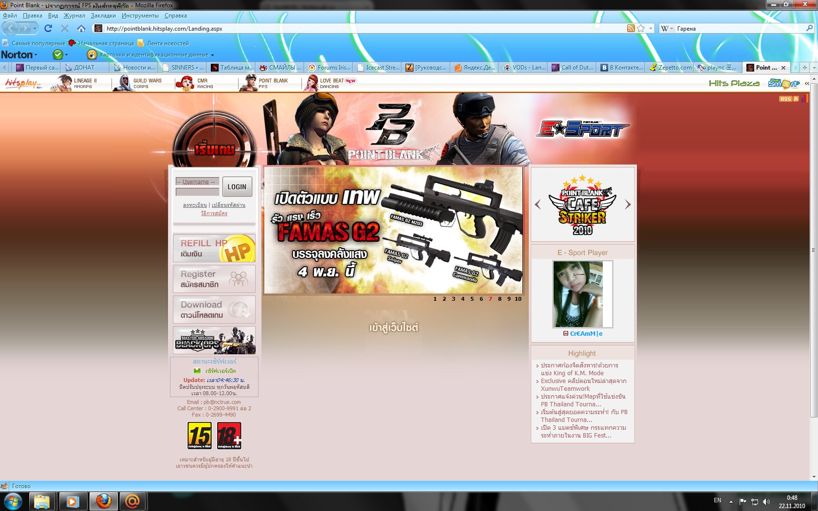
Task: Open the Закладки menu
Action: click(103, 16)
